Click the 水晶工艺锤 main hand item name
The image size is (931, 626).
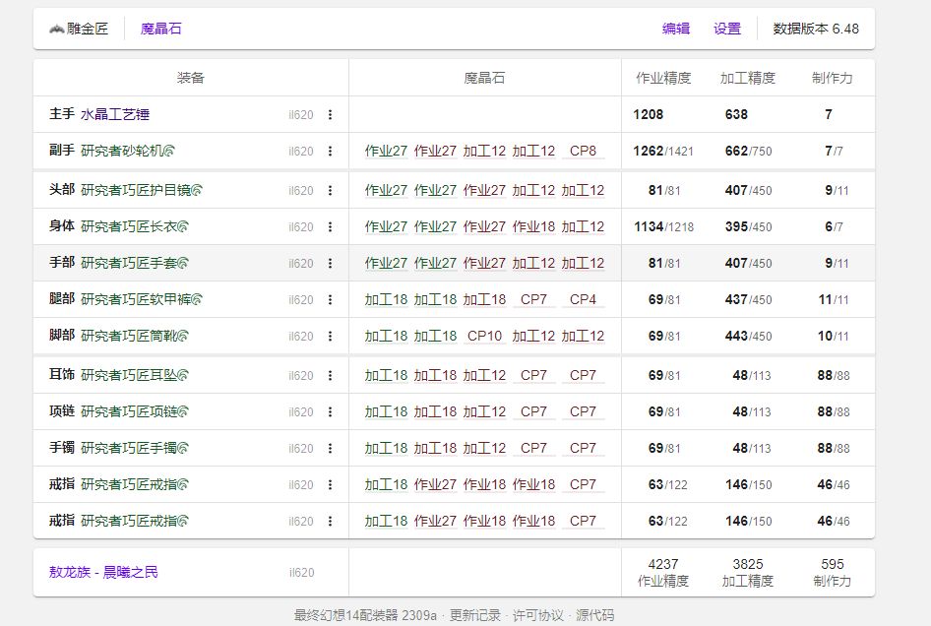(115, 115)
